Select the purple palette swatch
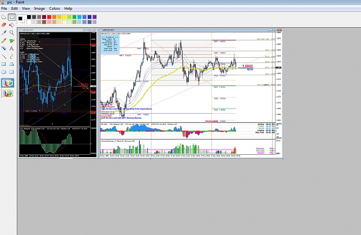Image resolution: width=361 pixels, height=235 pixels. (x=95, y=17)
